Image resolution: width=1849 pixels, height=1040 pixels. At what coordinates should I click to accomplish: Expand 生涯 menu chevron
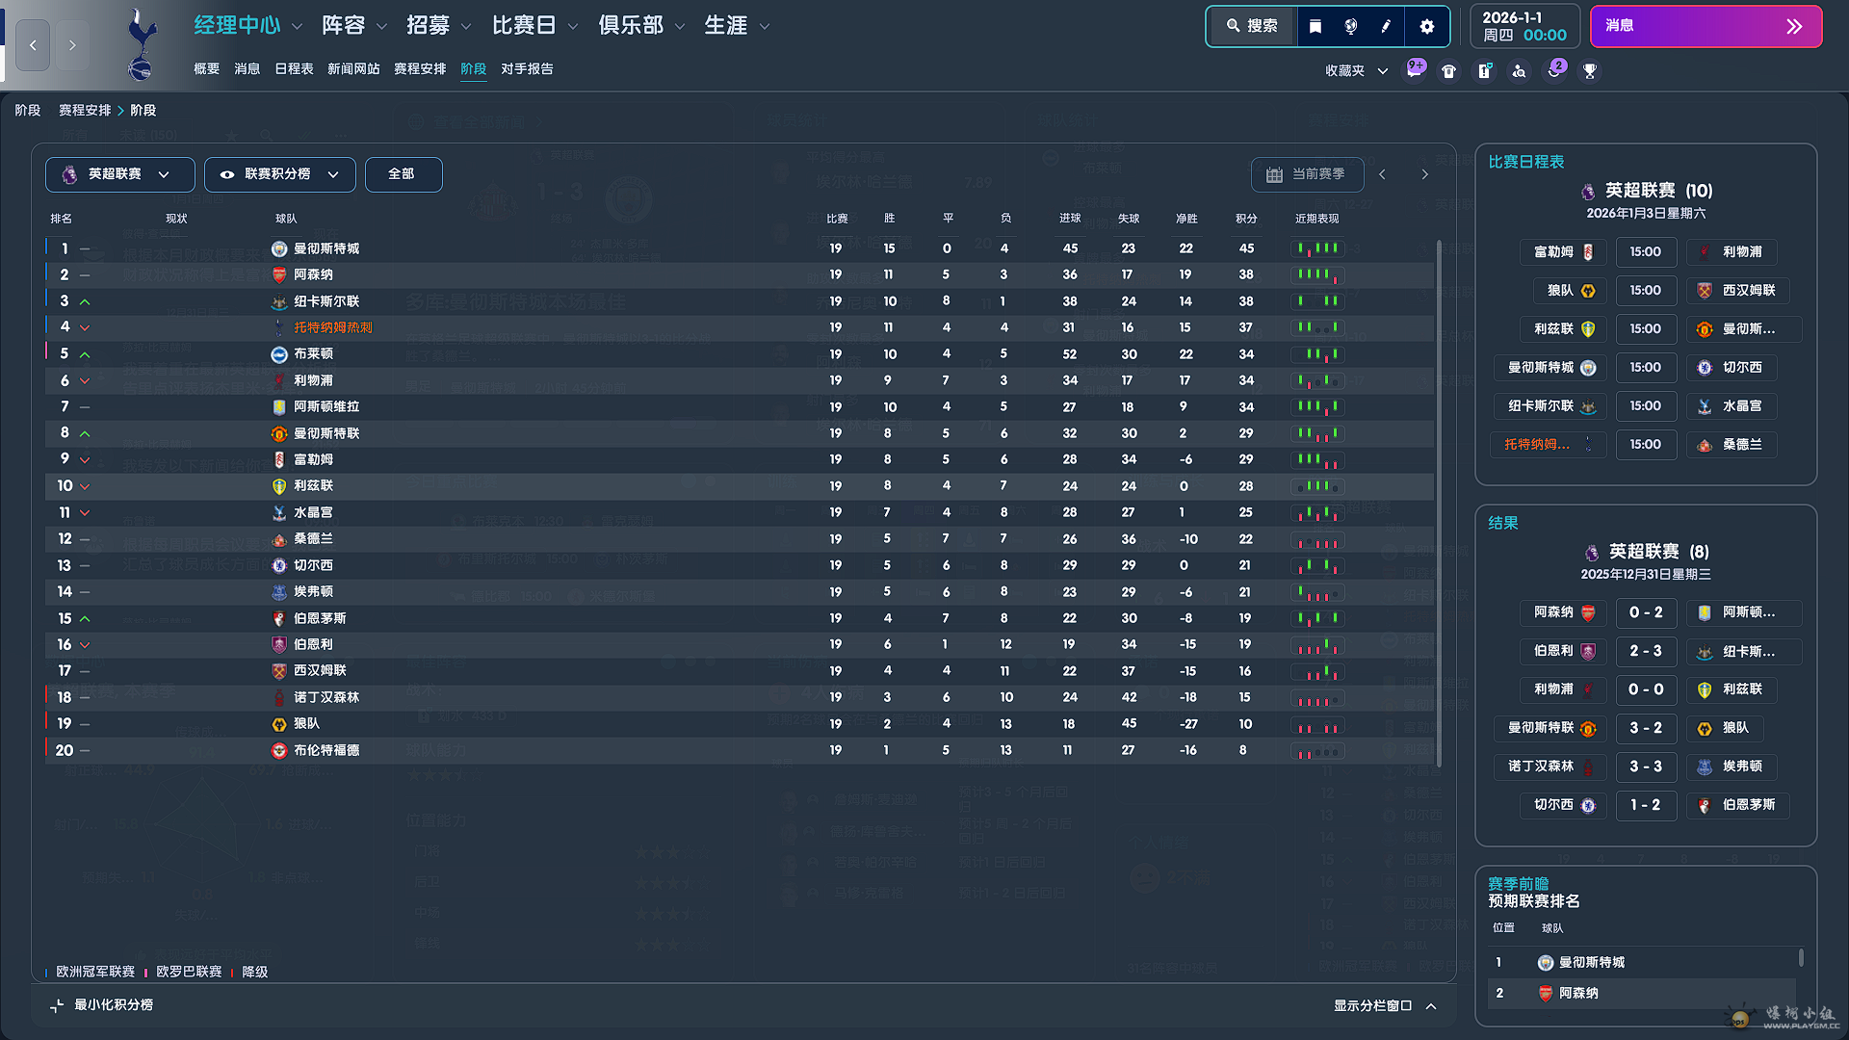point(765,27)
